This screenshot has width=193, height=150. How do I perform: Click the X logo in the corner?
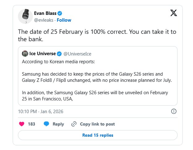[x=174, y=13]
